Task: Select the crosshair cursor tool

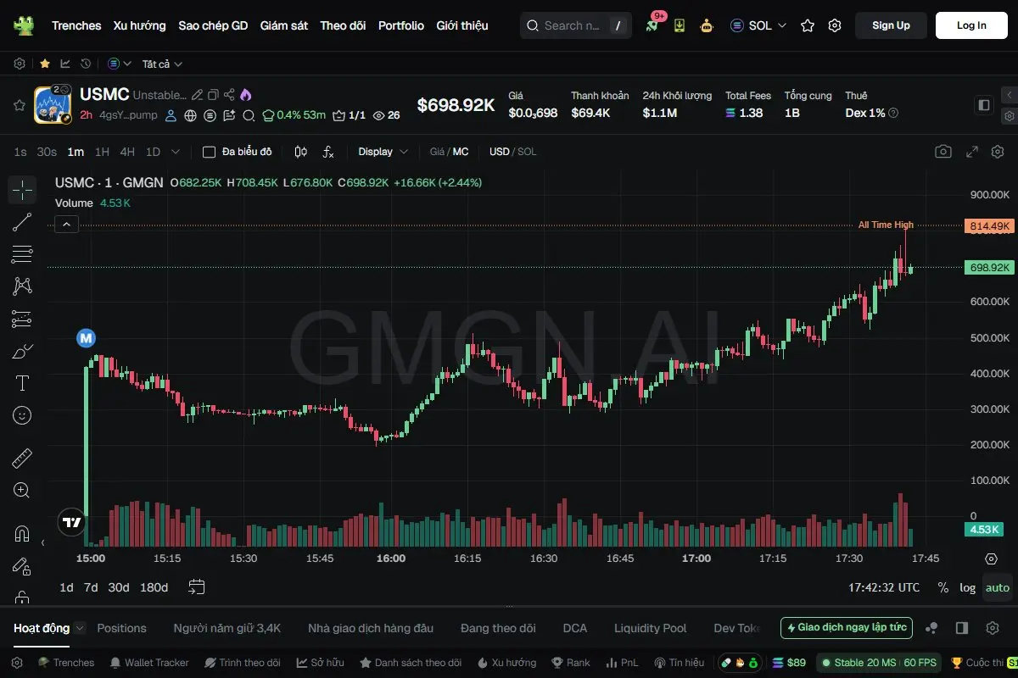Action: click(22, 190)
